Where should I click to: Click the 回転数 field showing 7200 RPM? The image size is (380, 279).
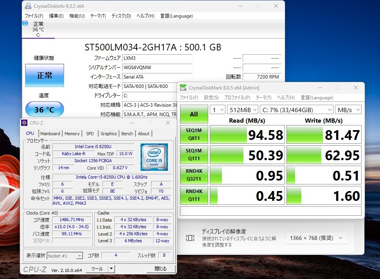[x=262, y=77]
